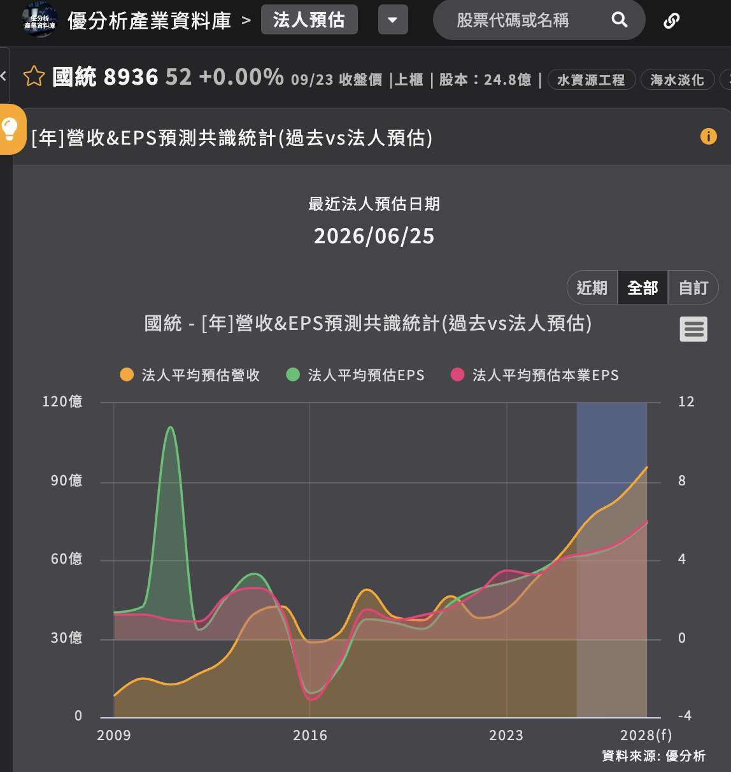Screen dimensions: 731x772
Task: Toggle 法人平均預估營收 legend series
Action: [x=190, y=375]
